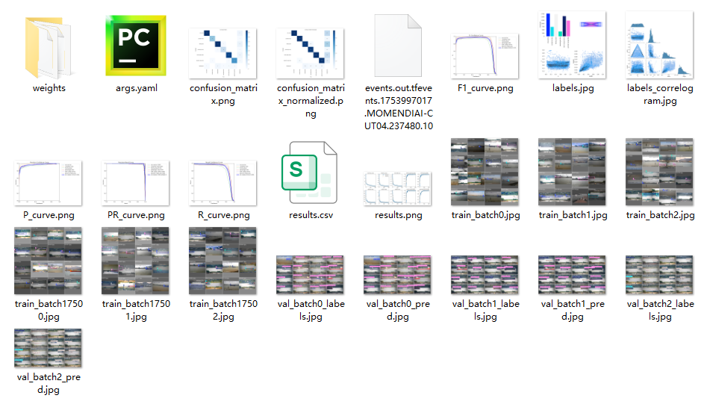Viewport: 707px width, 413px height.
Task: Select the labels.jpg thumbnail
Action: (x=572, y=45)
